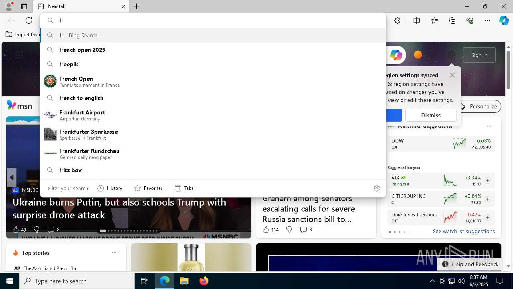
Task: Open Help and Feedback button
Action: (470, 264)
